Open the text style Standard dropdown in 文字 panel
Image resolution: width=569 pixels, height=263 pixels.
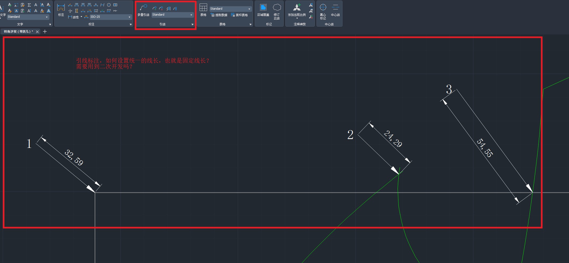tap(28, 17)
